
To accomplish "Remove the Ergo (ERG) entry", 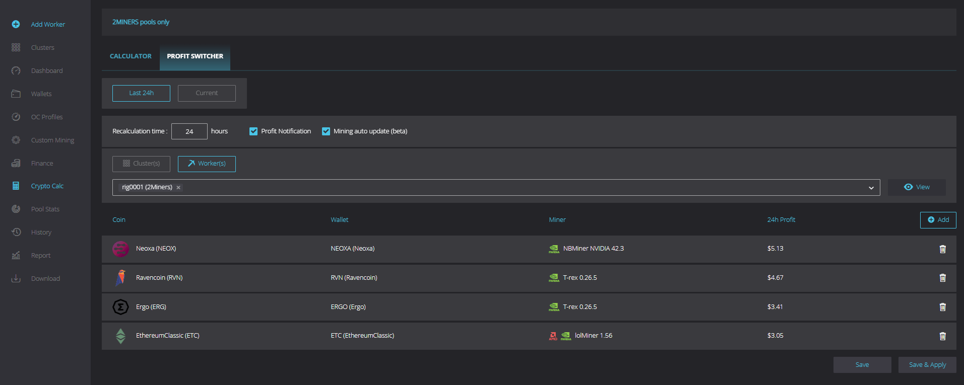I will 942,307.
